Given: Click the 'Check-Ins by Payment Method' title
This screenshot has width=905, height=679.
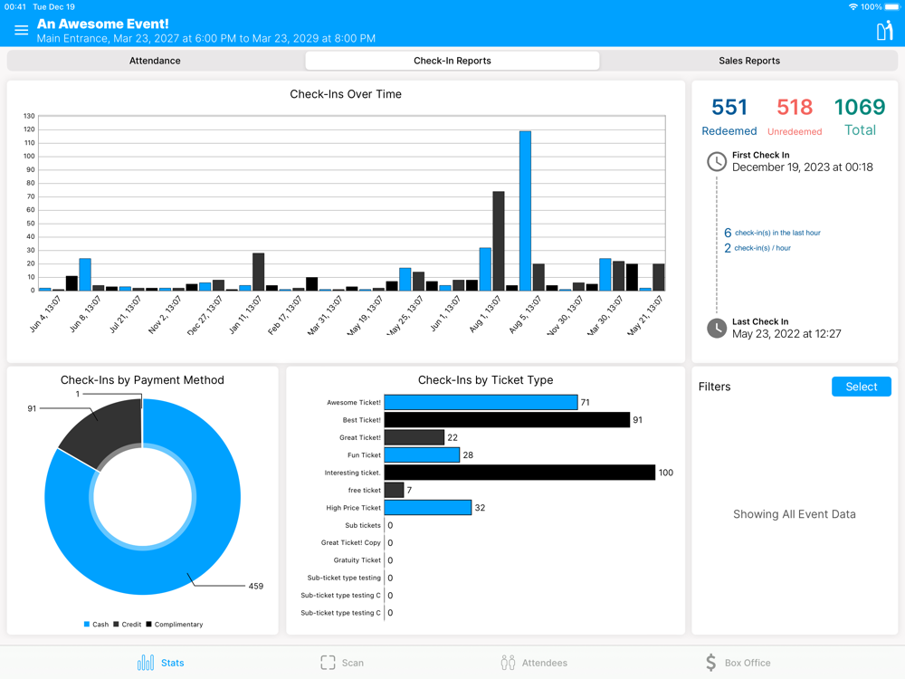Looking at the screenshot, I should [142, 380].
